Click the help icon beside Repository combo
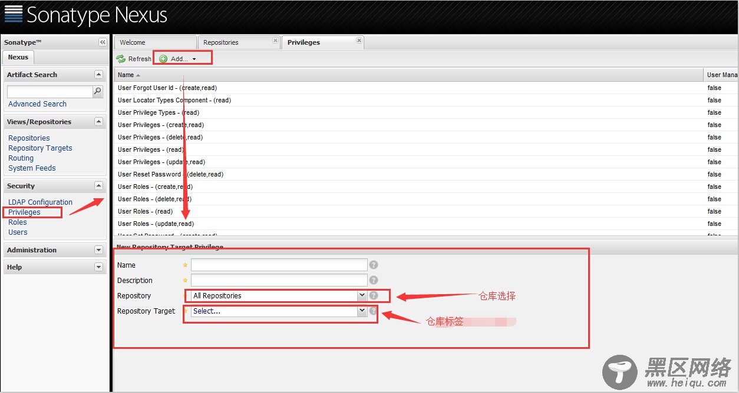The width and height of the screenshot is (739, 393). pos(374,296)
